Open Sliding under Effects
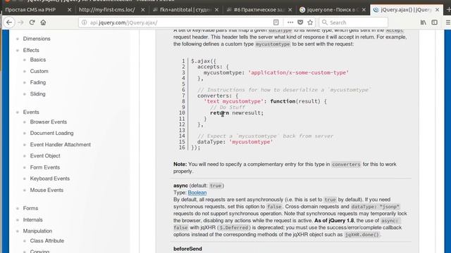The height and width of the screenshot is (253, 451). (x=37, y=93)
